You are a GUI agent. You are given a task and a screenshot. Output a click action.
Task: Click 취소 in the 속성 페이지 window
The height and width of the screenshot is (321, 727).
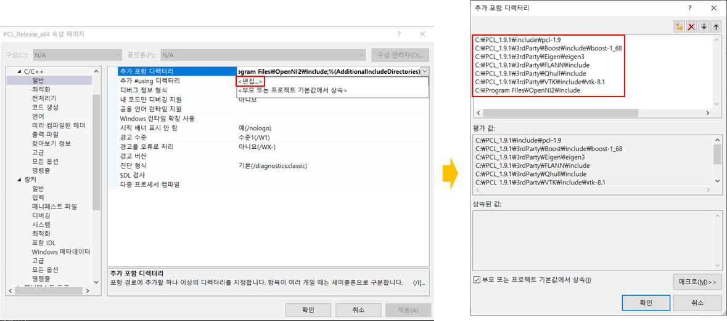[358, 310]
